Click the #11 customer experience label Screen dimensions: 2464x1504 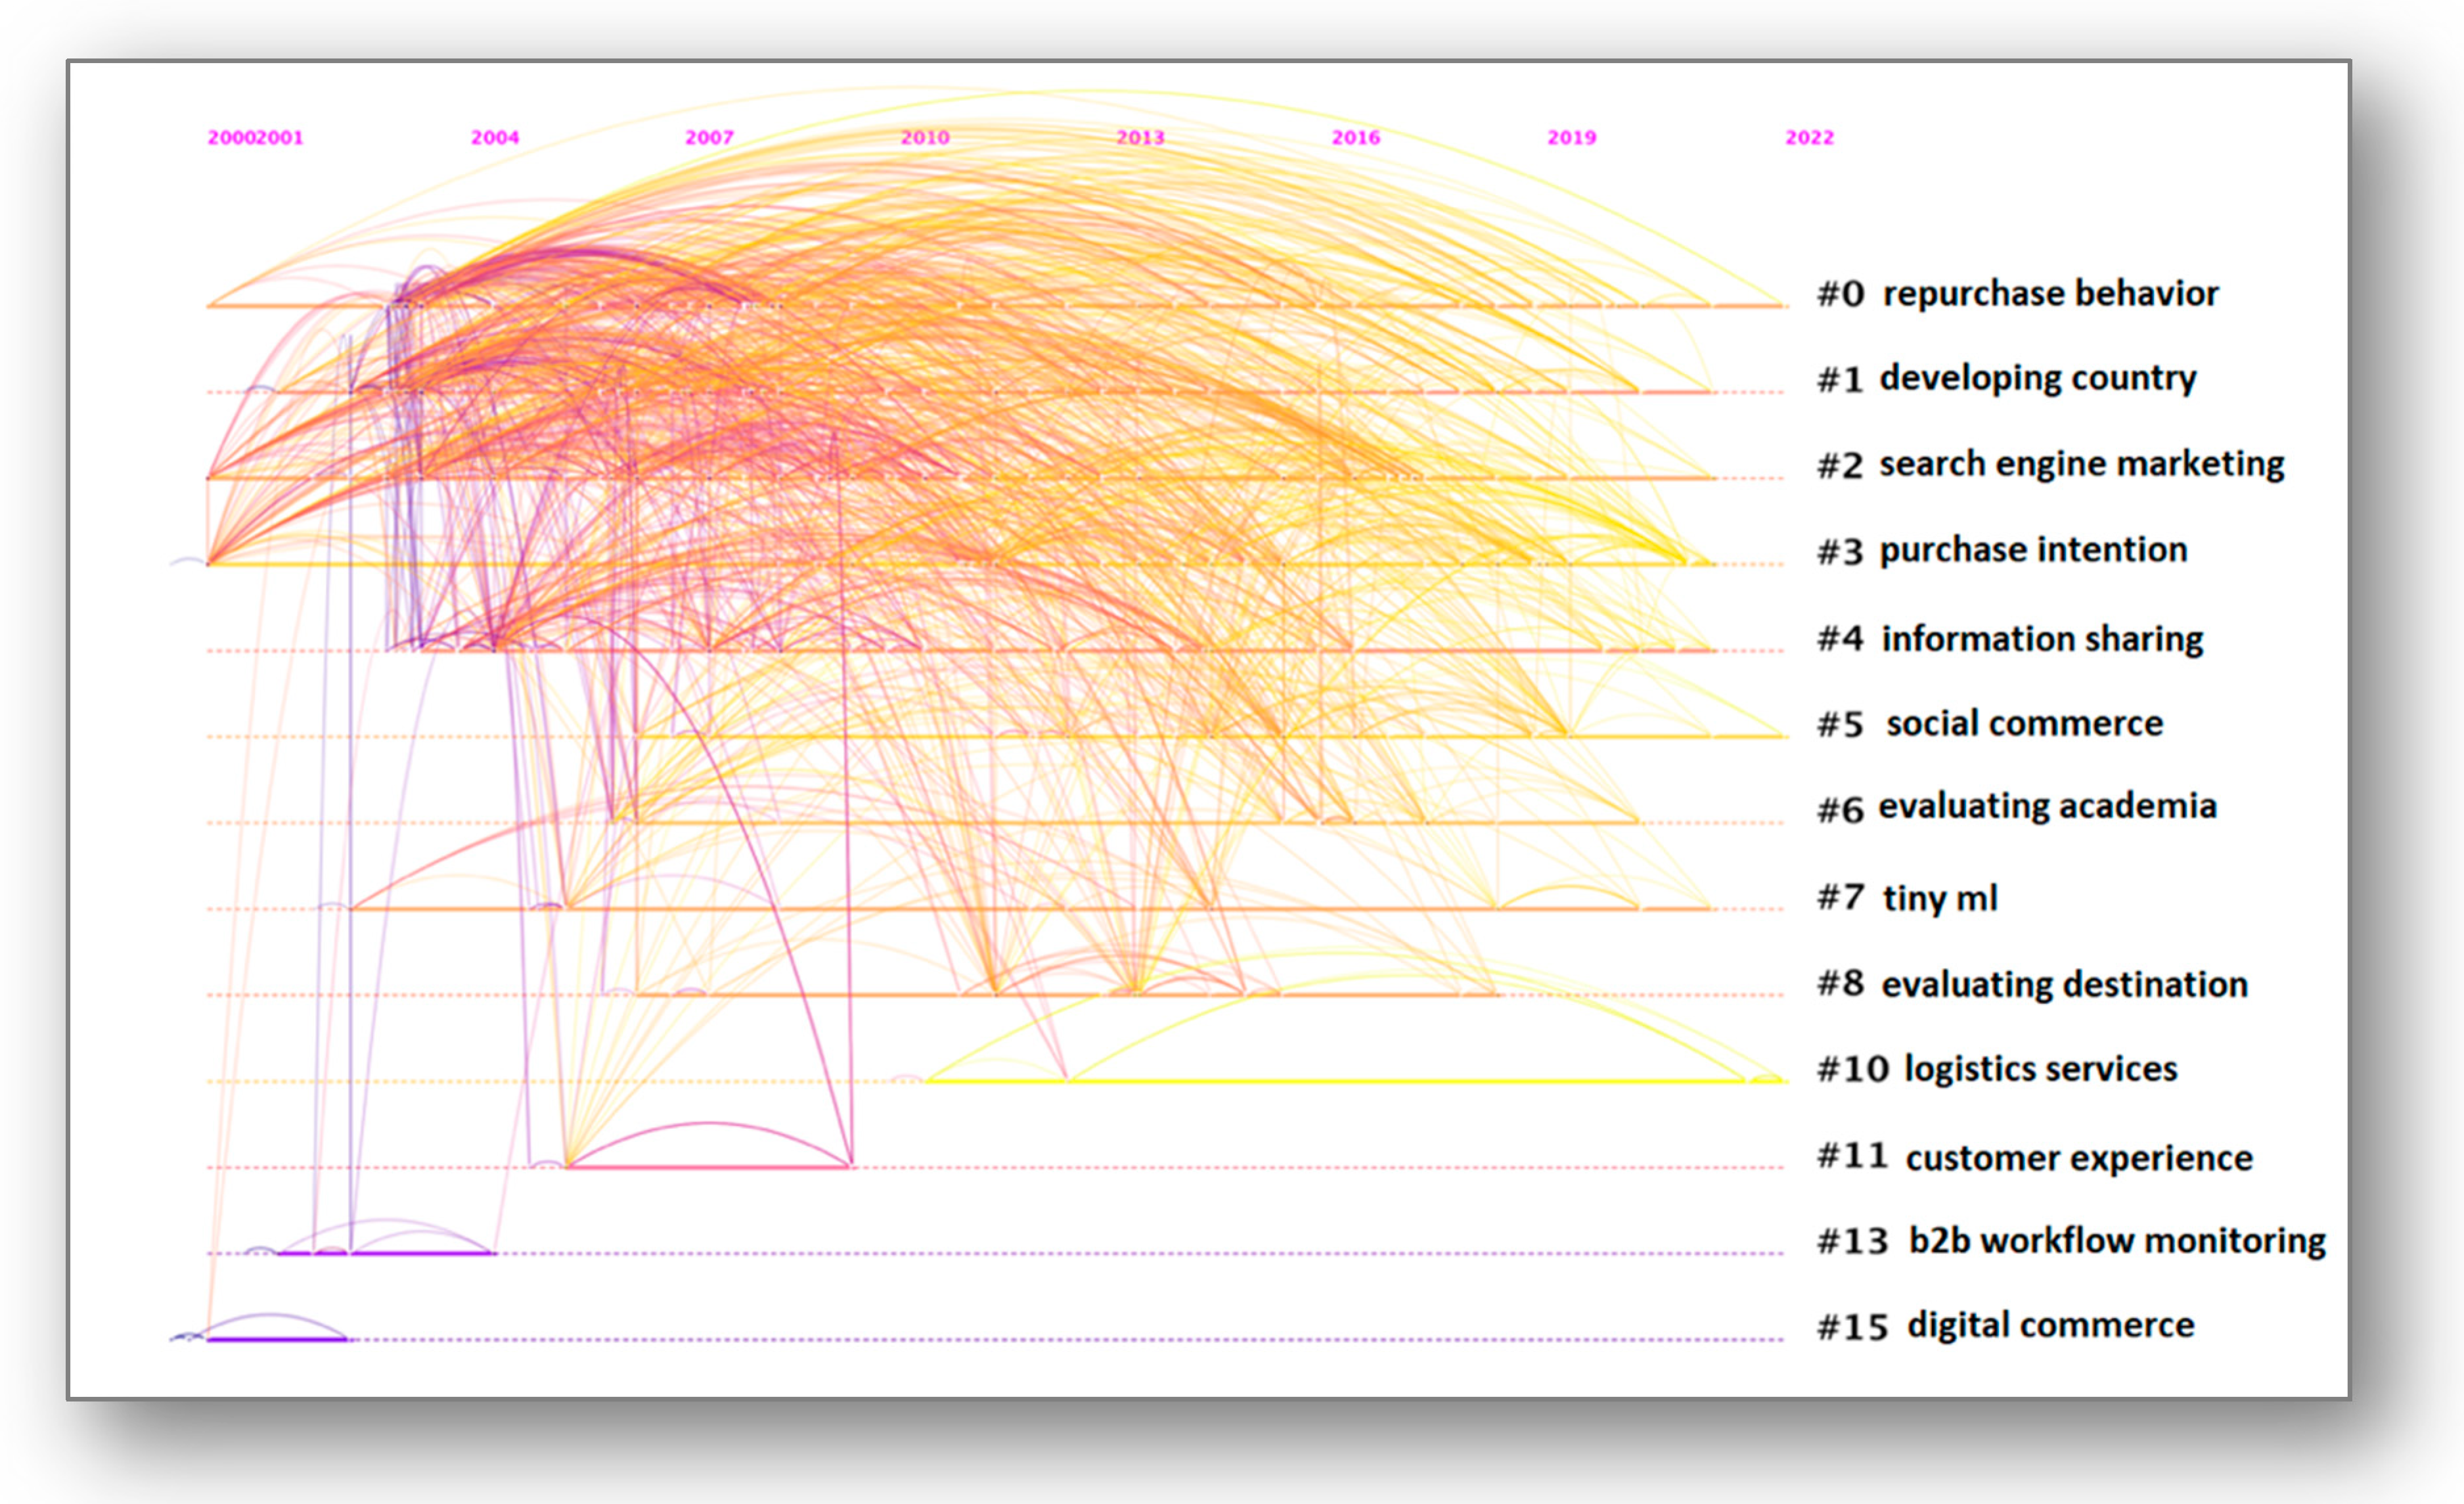pyautogui.click(x=2034, y=1158)
